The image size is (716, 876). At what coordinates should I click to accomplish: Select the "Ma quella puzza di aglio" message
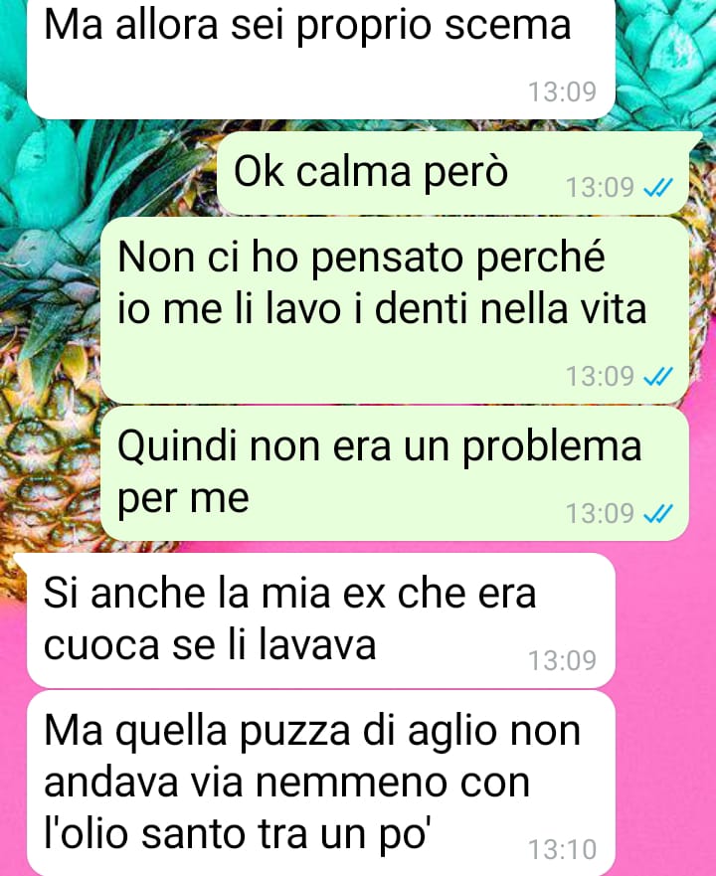coord(321,784)
